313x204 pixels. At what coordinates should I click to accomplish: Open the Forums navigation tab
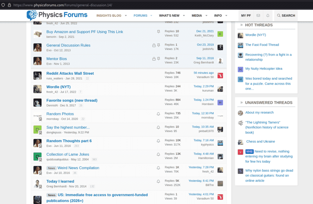pyautogui.click(x=140, y=16)
